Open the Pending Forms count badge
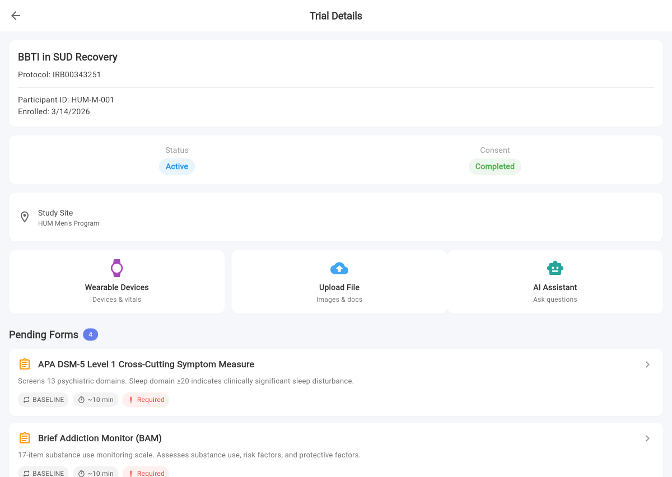Viewport: 672px width, 477px height. (x=90, y=334)
